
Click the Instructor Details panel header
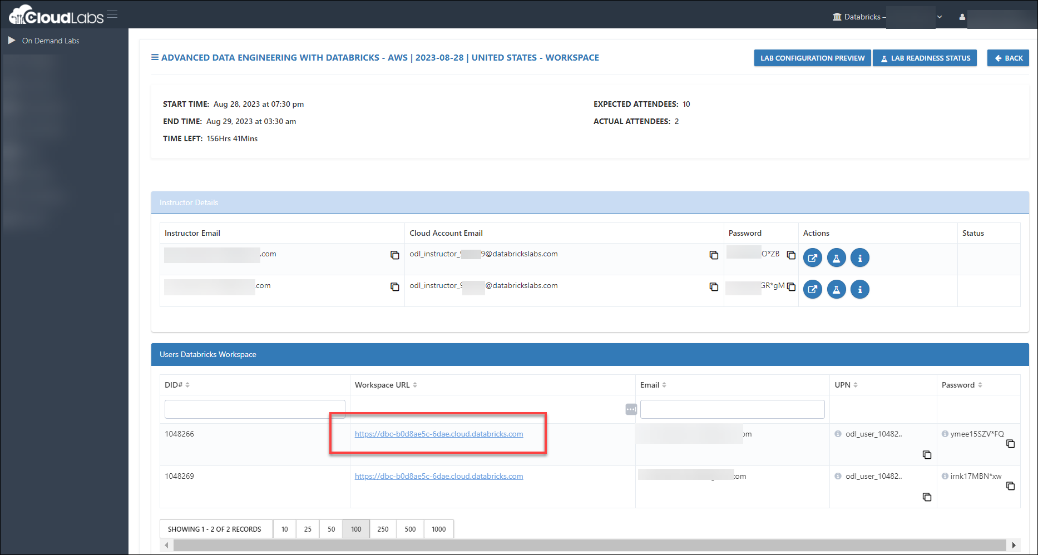click(x=590, y=202)
